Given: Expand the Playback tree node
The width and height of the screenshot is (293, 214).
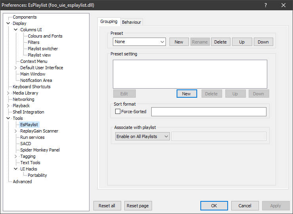Looking at the screenshot, I should [x=8, y=106].
